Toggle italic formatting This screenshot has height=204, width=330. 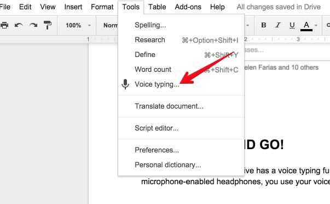click(x=278, y=25)
